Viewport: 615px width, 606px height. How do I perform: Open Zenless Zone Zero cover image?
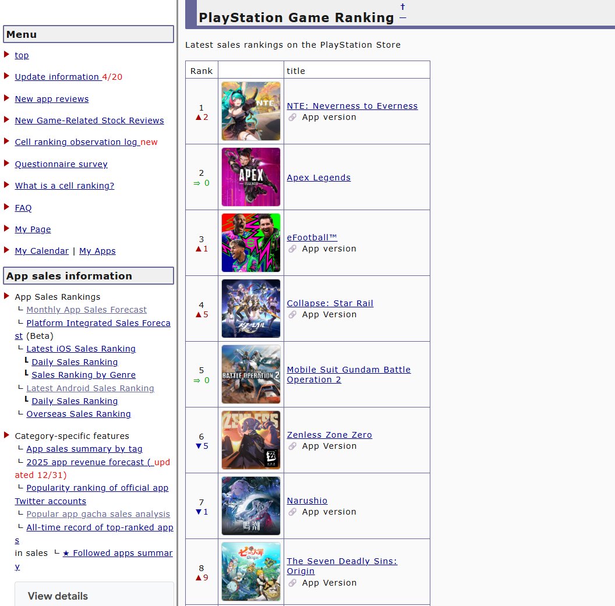[x=251, y=440]
